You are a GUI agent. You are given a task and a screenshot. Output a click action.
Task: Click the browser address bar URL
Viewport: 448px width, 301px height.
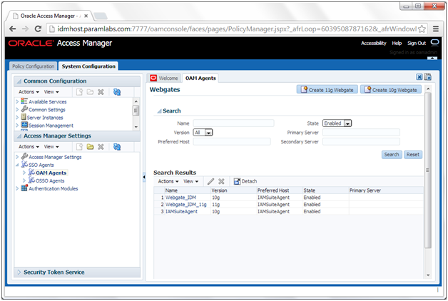click(x=237, y=29)
